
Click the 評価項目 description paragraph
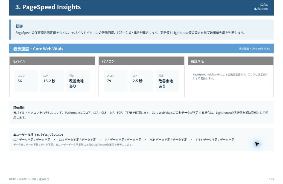(141, 115)
